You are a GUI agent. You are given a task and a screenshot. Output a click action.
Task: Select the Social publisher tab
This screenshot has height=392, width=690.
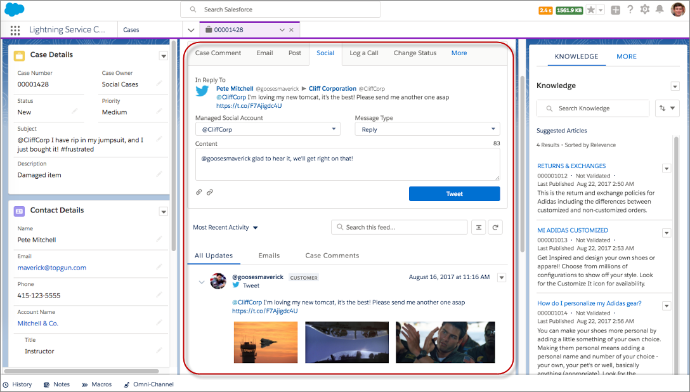tap(325, 53)
